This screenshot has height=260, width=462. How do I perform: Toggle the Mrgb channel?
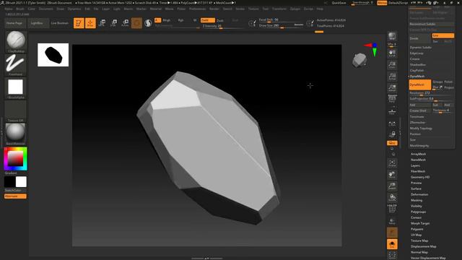coord(167,20)
